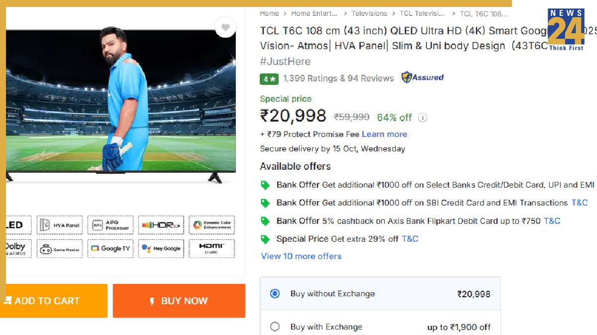Click the Hey Google badge

pyautogui.click(x=161, y=248)
